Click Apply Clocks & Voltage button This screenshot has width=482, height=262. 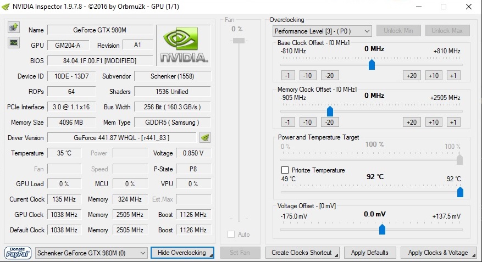tap(439, 253)
